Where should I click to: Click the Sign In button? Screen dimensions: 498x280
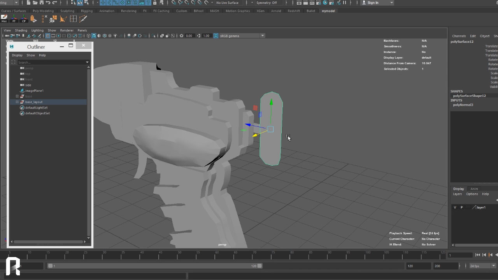(372, 3)
